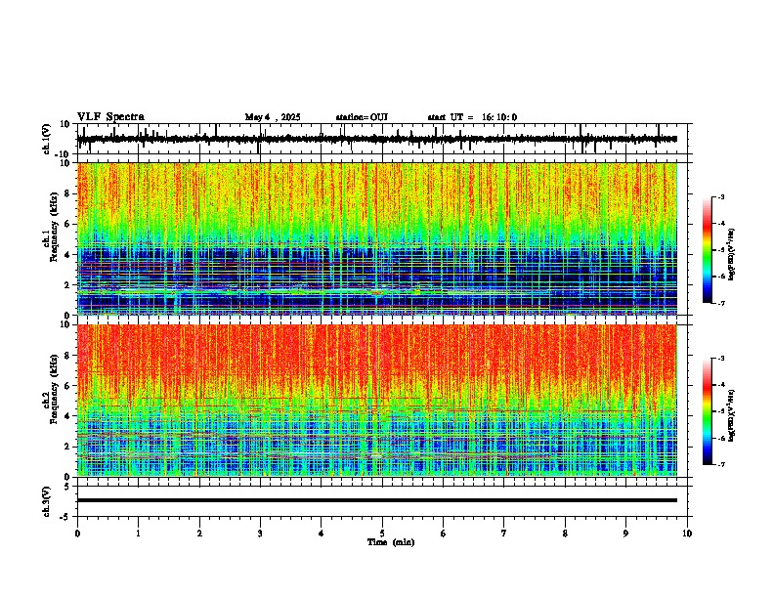Image resolution: width=774 pixels, height=598 pixels.
Task: Click the "-3" label on ch.1 color scale
Action: click(x=720, y=197)
